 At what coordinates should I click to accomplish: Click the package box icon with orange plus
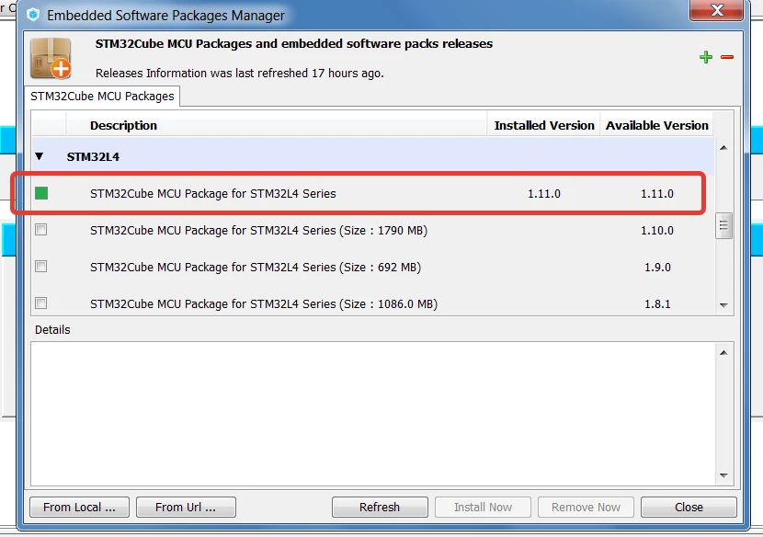click(51, 59)
